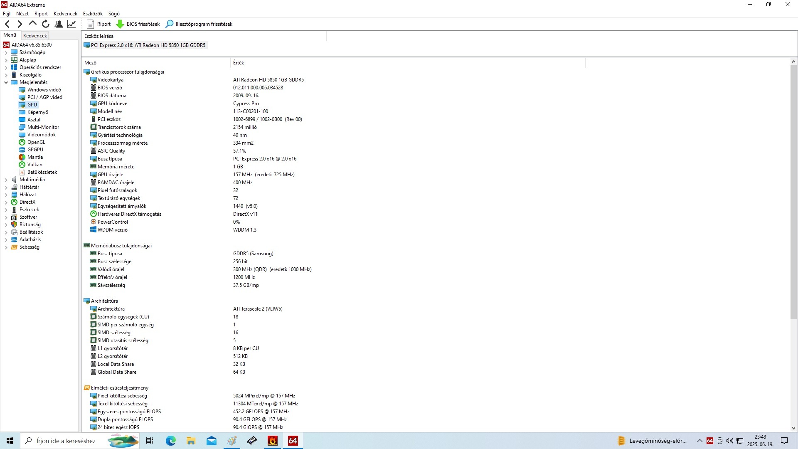Select OpenGL in the sidebar tree

36,142
